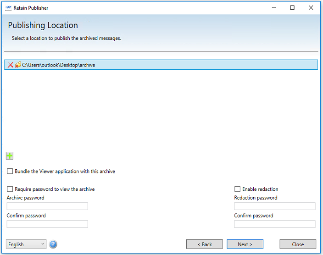323x255 pixels.
Task: Click the Retain Publisher app icon in title bar
Action: [8, 8]
